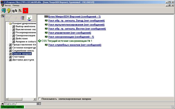Click shortcut icon next to Синхронизация
The height and width of the screenshot is (109, 175).
pyautogui.click(x=13, y=36)
